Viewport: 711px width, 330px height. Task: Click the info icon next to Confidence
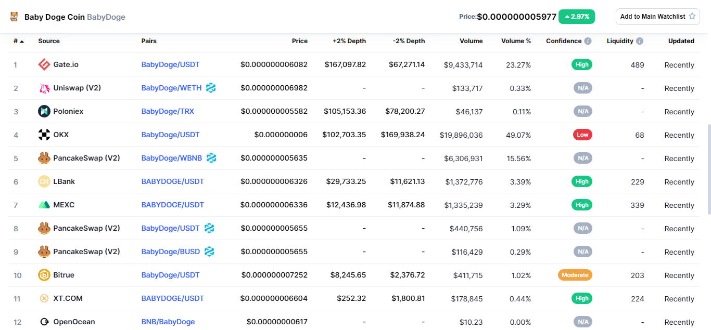click(588, 41)
